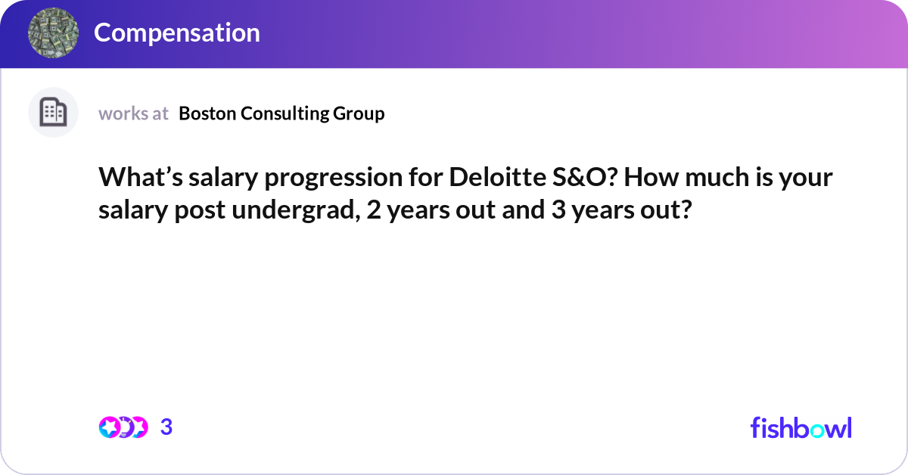Click the gradient 'o' in fishbowl logo
Screen dimensions: 908x475
(x=816, y=430)
